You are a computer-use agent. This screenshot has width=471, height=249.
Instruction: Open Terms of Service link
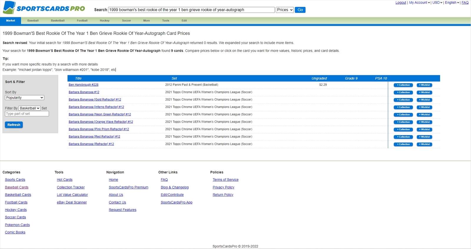click(x=225, y=180)
